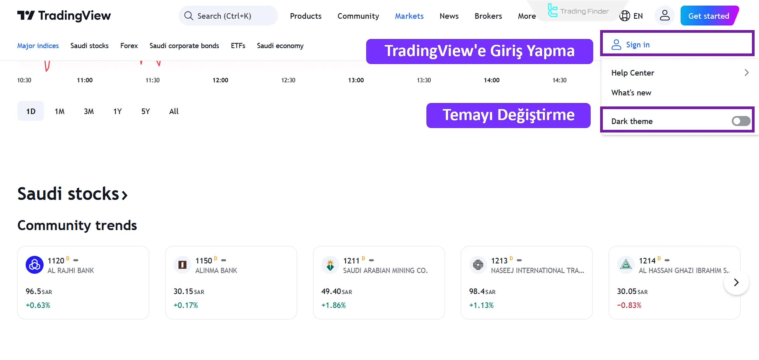Select the AL RAJHI BANK stock icon
This screenshot has width=759, height=360.
coord(34,265)
